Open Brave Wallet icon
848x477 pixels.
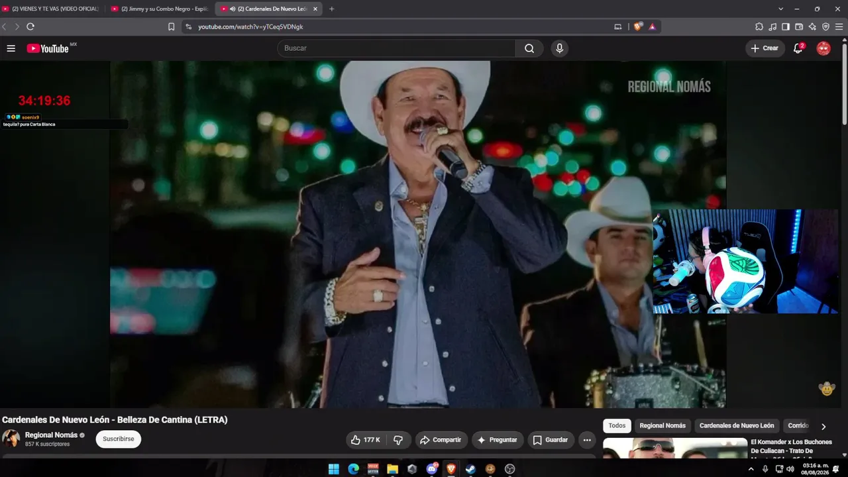(x=799, y=27)
